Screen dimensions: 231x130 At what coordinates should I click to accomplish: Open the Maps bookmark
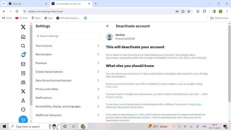point(36,18)
